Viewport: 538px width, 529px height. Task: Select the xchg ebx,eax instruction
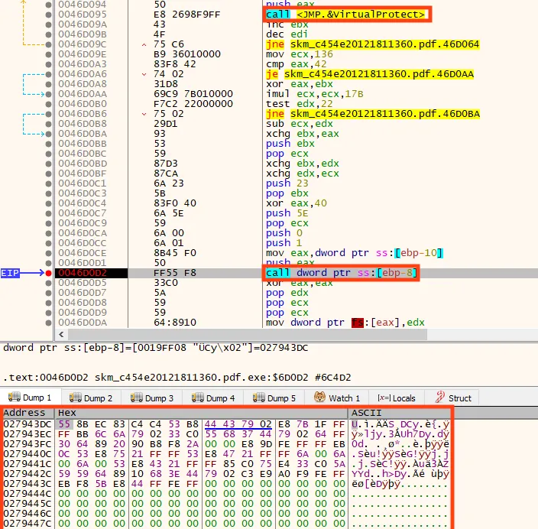(303, 134)
